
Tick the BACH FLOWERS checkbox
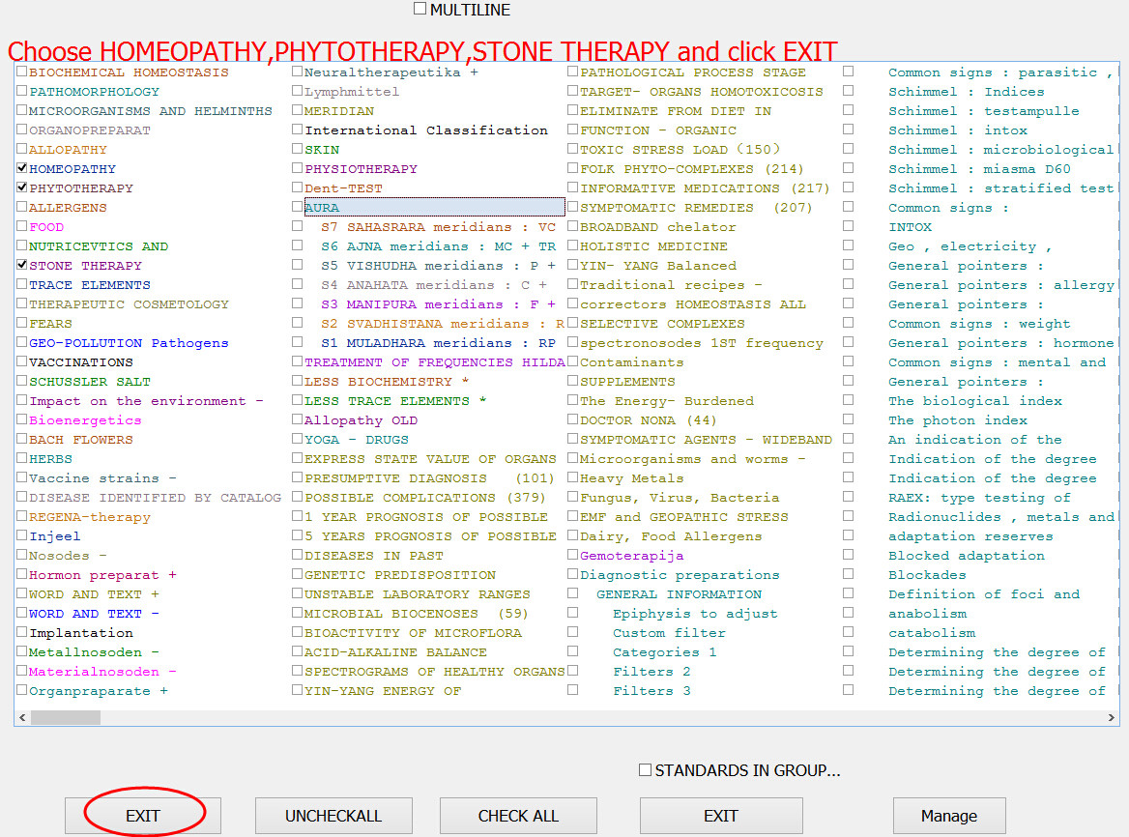[22, 440]
